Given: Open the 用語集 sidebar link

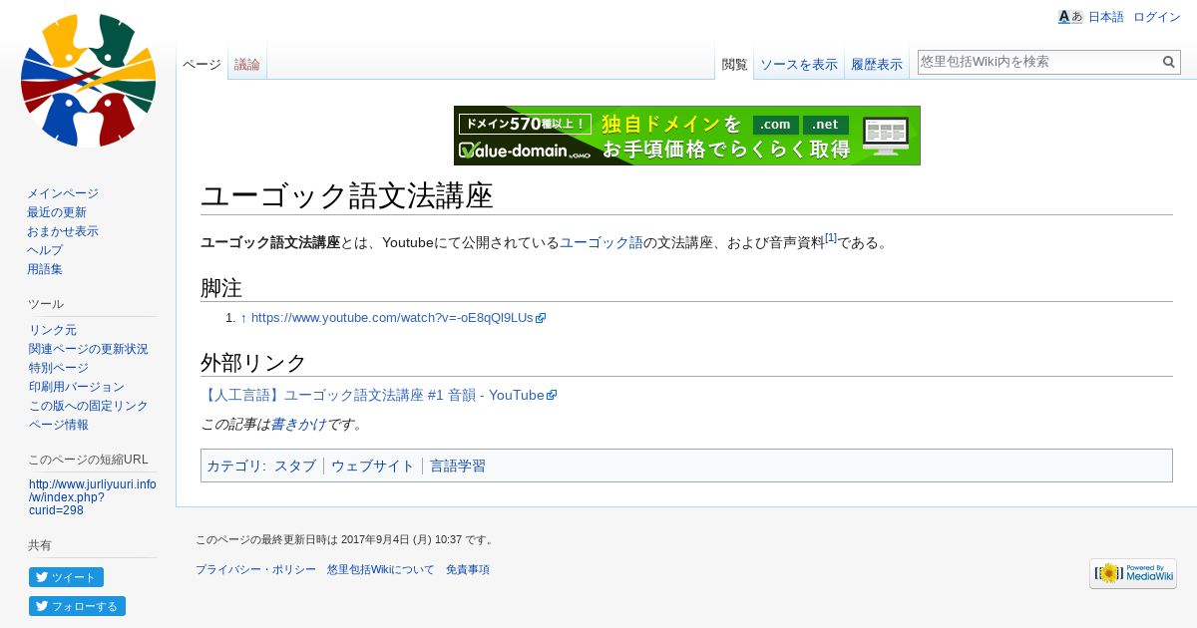Looking at the screenshot, I should click(x=45, y=269).
